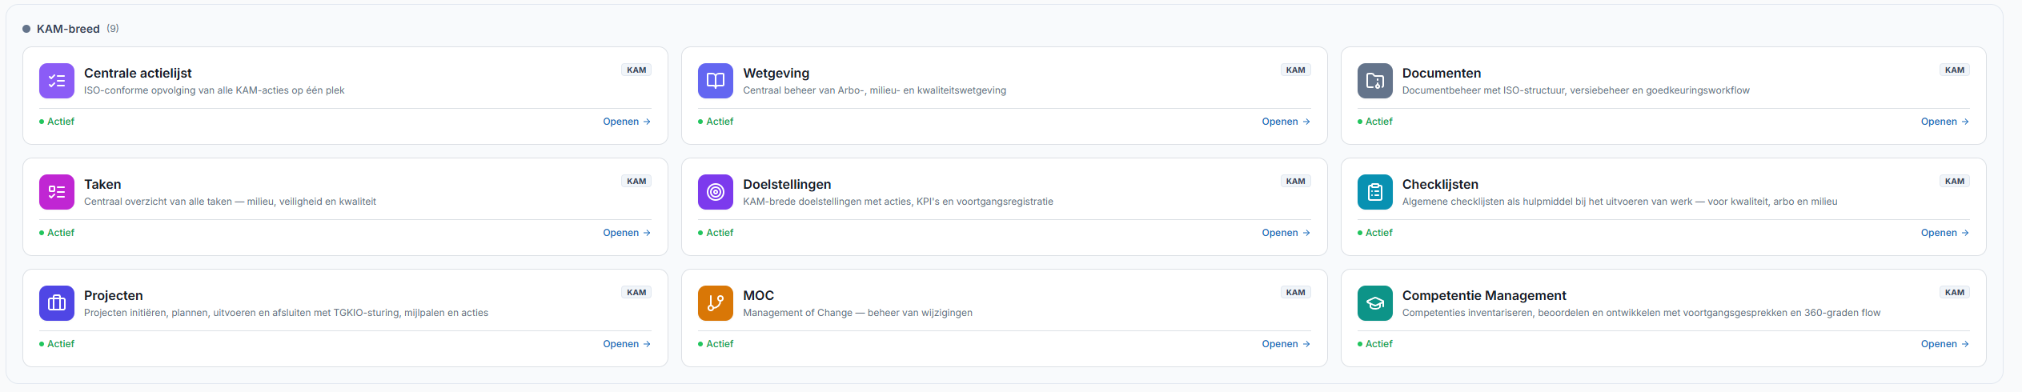Open the Competentie Management module link

coord(1945,344)
